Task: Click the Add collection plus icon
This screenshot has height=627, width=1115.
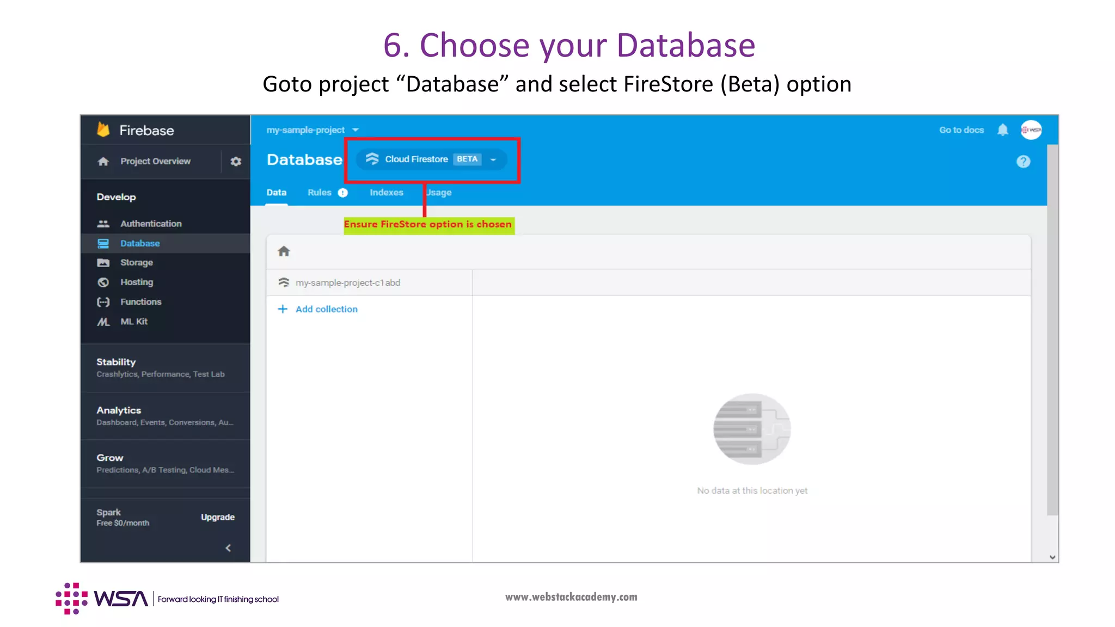Action: [x=283, y=309]
